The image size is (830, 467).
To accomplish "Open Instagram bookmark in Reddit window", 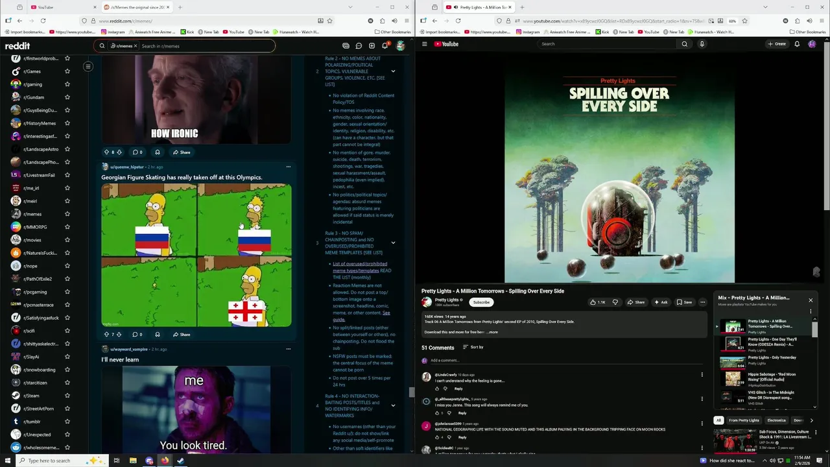I will tap(113, 32).
